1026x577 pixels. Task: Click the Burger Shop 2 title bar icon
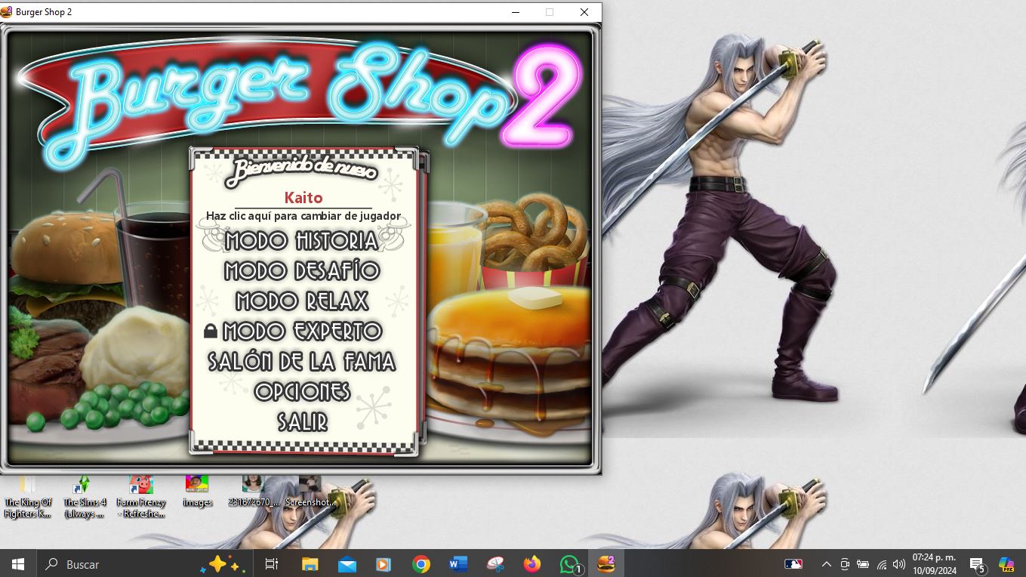7,12
